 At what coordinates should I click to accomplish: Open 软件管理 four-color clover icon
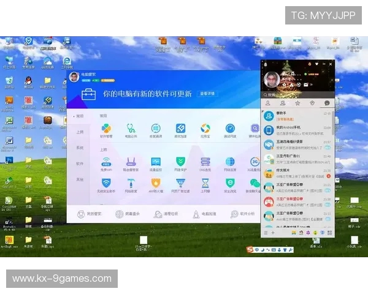[x=106, y=129]
